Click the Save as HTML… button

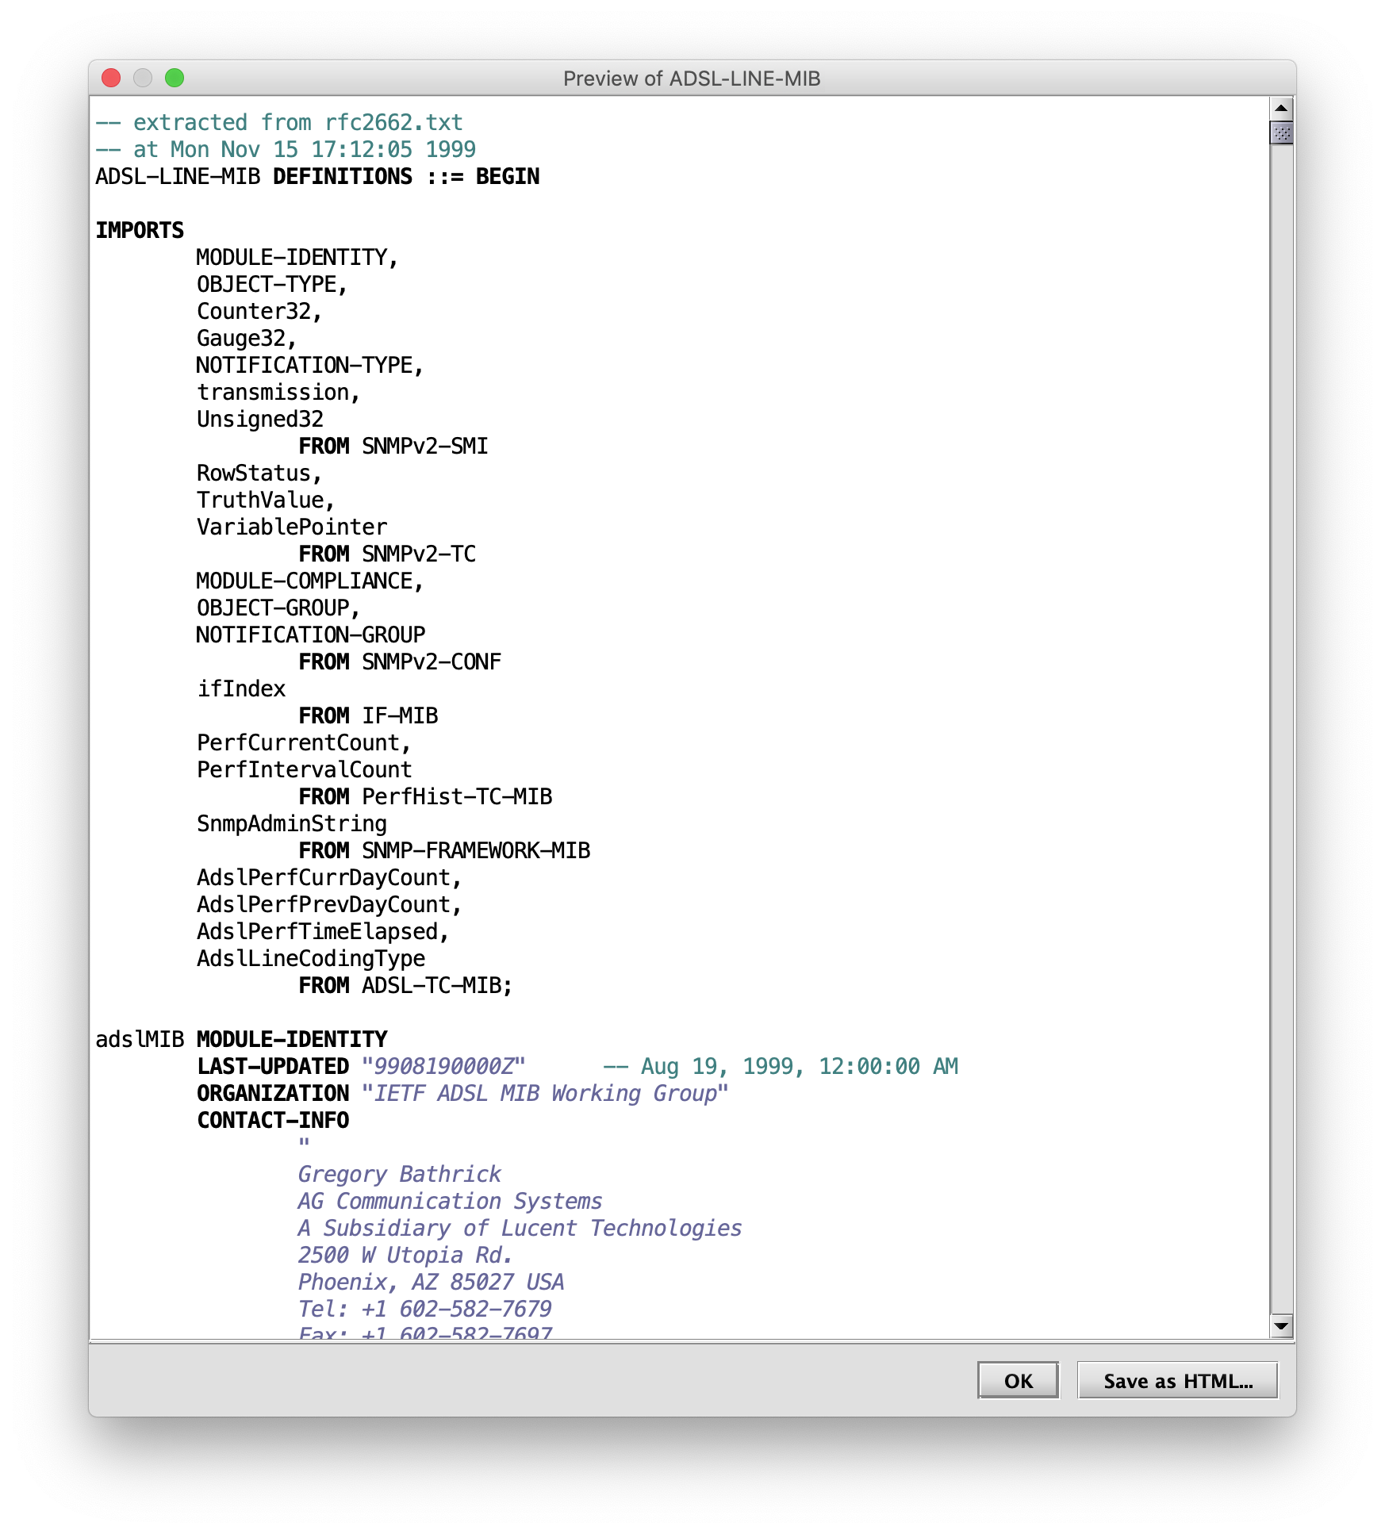(x=1177, y=1381)
